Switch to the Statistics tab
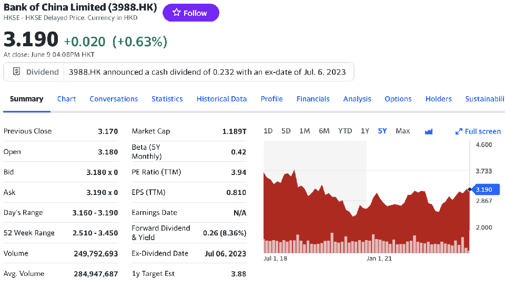 (167, 99)
